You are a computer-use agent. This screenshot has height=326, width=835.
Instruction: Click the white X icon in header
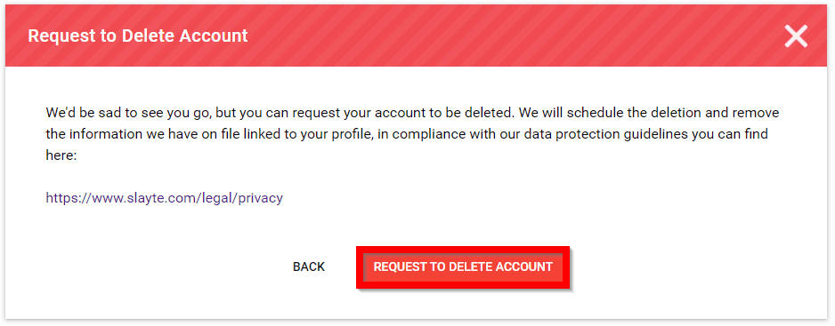pos(796,36)
